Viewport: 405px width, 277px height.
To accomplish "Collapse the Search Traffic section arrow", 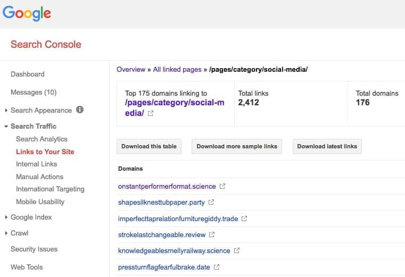I will coord(6,127).
